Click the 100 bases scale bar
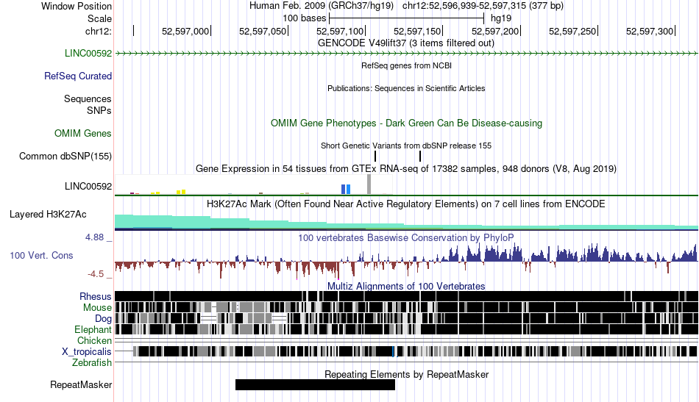Viewport: 699px width, 402px height. tap(407, 18)
